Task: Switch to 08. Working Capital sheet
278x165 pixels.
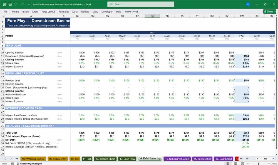Action: point(33,159)
